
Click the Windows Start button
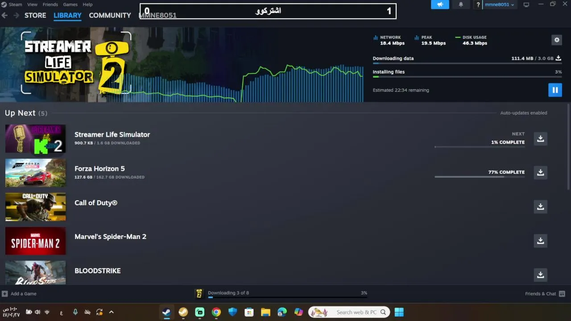coord(399,312)
